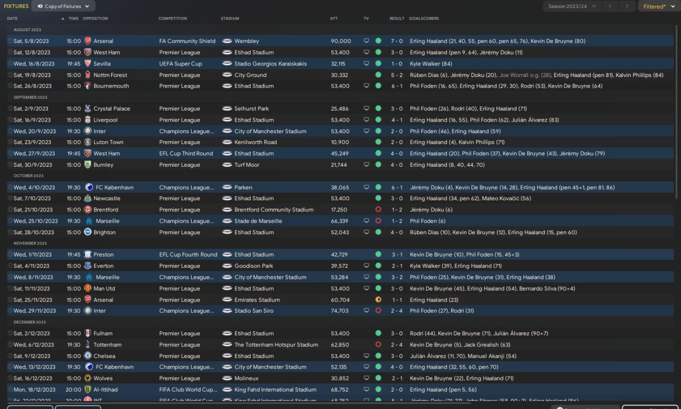Sort by the Goalscorers column header
The width and height of the screenshot is (681, 409).
(x=424, y=19)
